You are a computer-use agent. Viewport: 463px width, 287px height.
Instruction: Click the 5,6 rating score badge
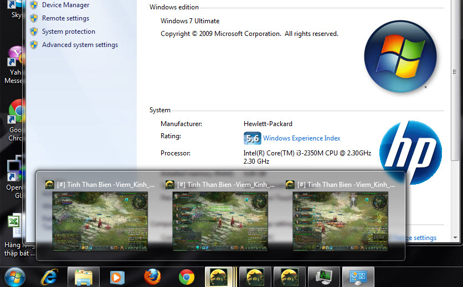coord(252,138)
